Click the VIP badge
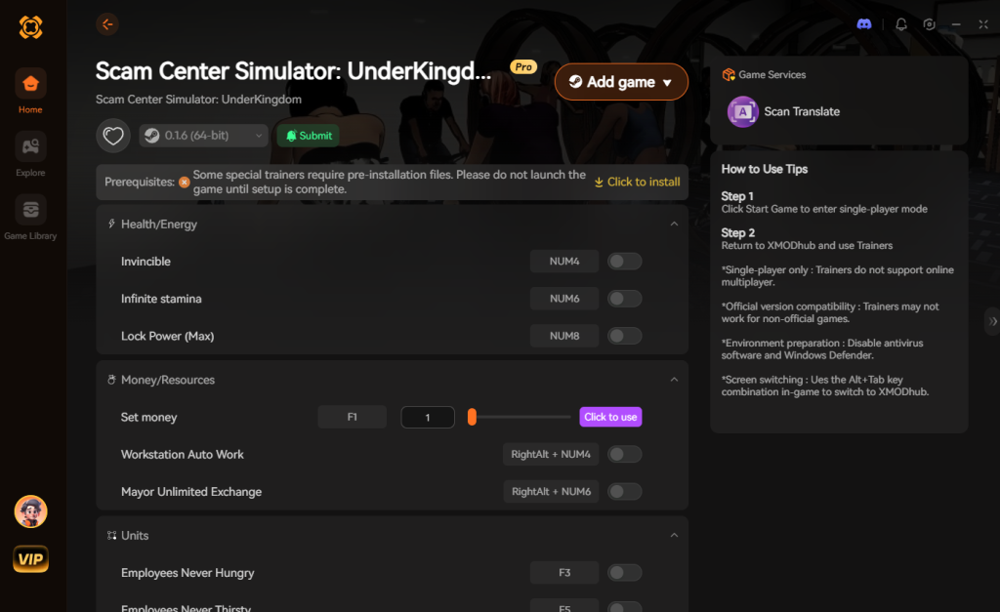The image size is (1000, 612). tap(30, 559)
